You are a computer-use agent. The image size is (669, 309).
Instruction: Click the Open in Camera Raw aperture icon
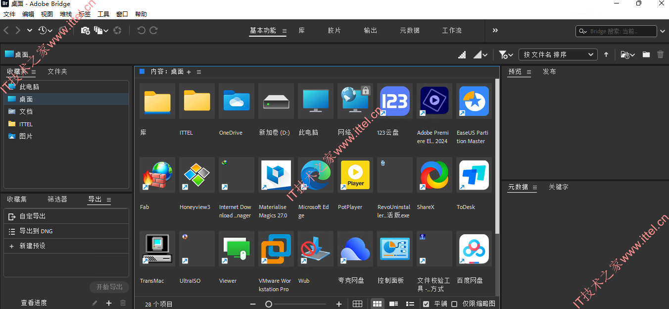(x=117, y=31)
